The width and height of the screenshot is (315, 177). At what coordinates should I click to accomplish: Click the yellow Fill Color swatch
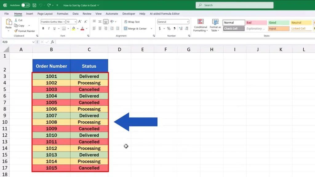click(x=73, y=29)
